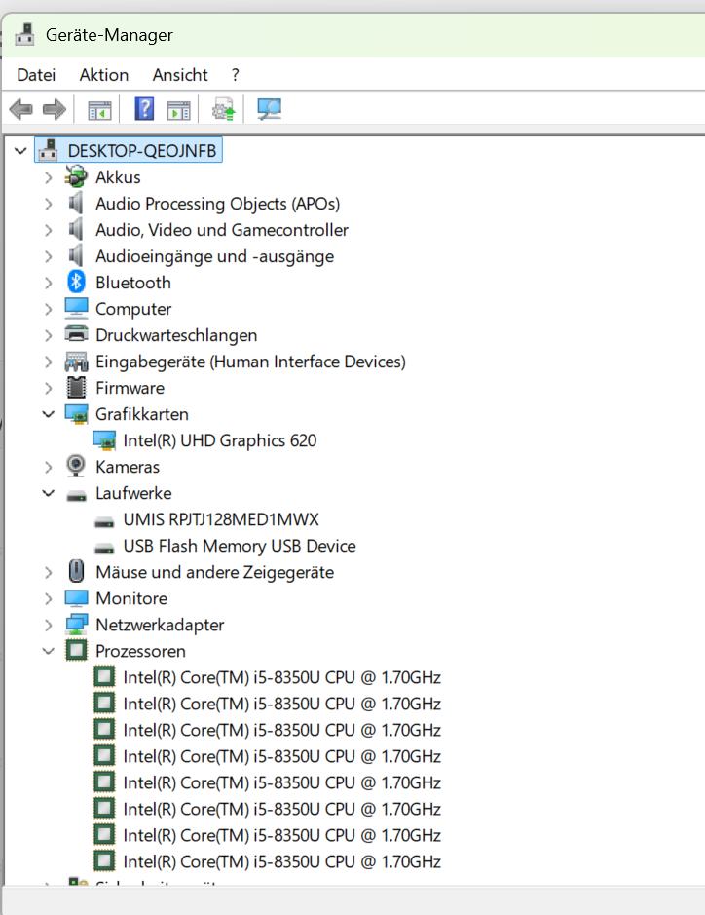This screenshot has height=915, width=705.
Task: Scan for hardware changes via monitor icon
Action: [x=270, y=109]
